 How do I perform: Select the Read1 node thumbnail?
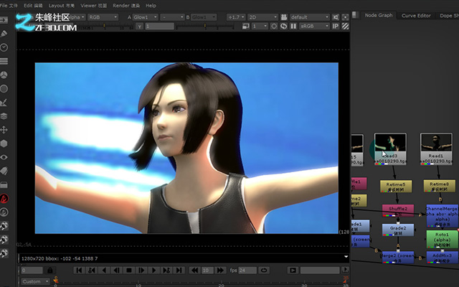436,143
